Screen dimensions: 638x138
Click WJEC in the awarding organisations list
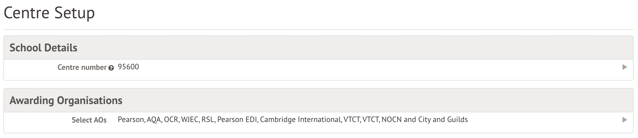190,120
